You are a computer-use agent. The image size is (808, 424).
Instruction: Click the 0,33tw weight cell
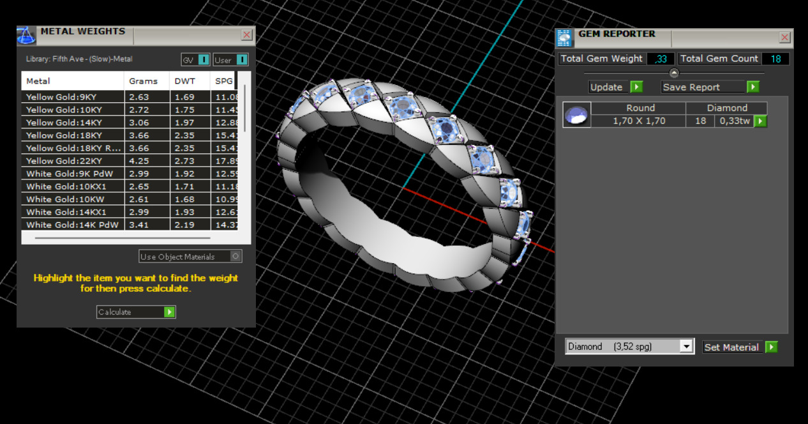(x=734, y=121)
